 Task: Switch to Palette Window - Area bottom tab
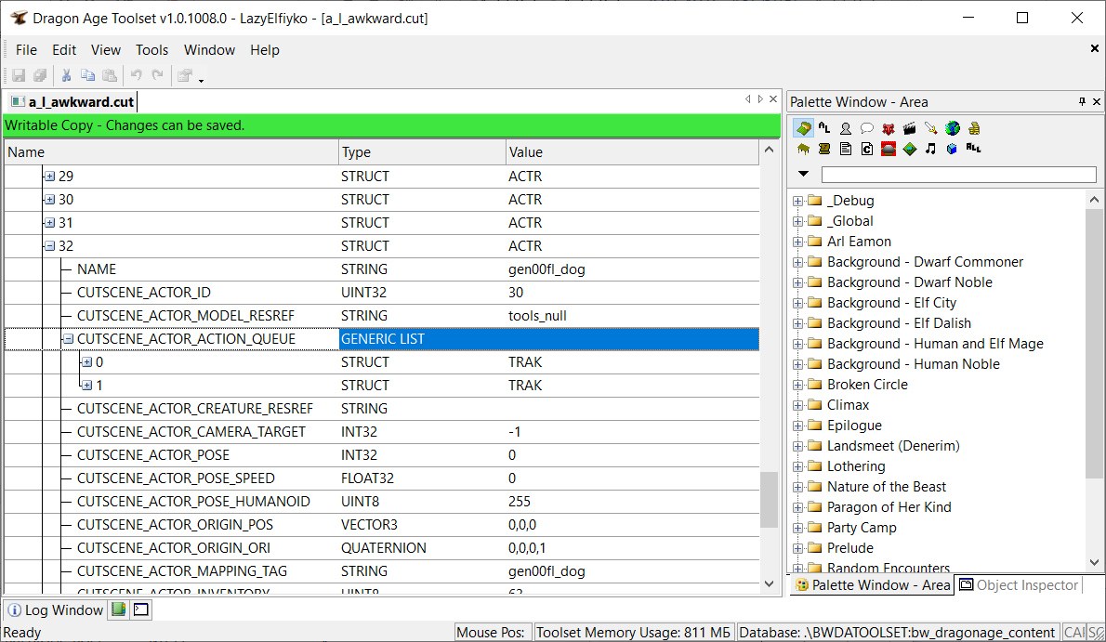[873, 584]
